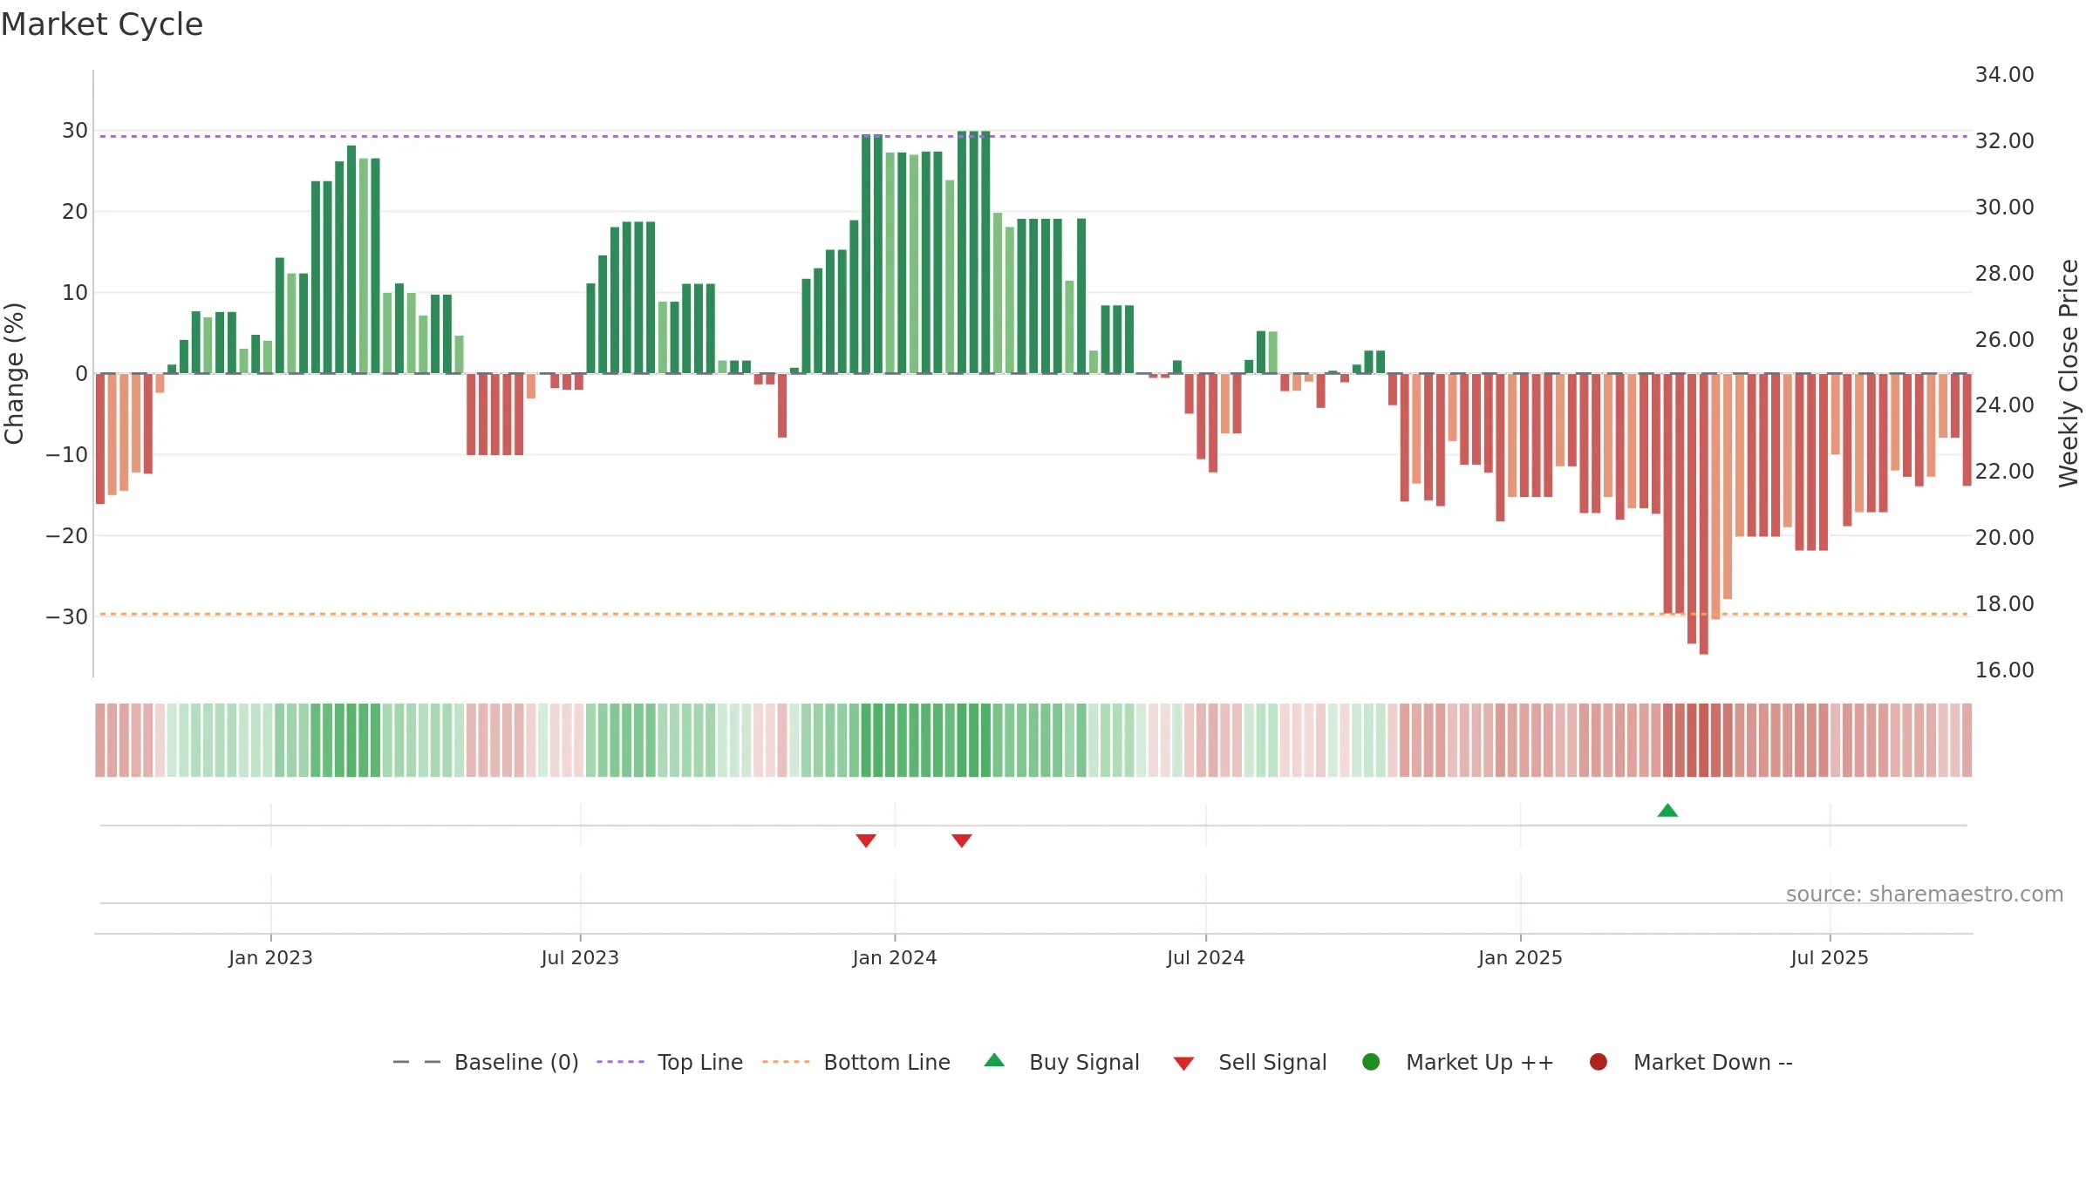Image resolution: width=2093 pixels, height=1177 pixels.
Task: Click the green Market Up legend circle
Action: [1371, 1062]
